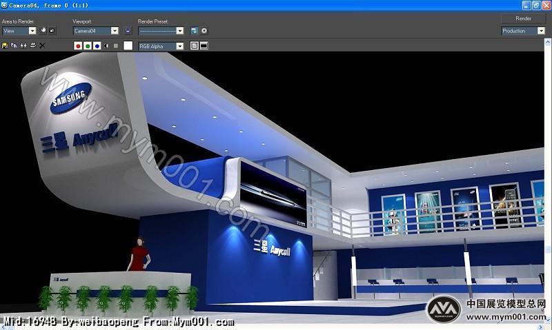This screenshot has width=552, height=330.
Task: Toggle display of the alpha channel
Action: pos(106,45)
